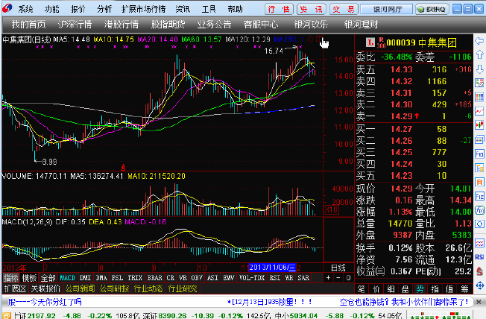Select the 笔 tab in quote panel
Viewport: 486px width, 319px height.
pyautogui.click(x=361, y=289)
